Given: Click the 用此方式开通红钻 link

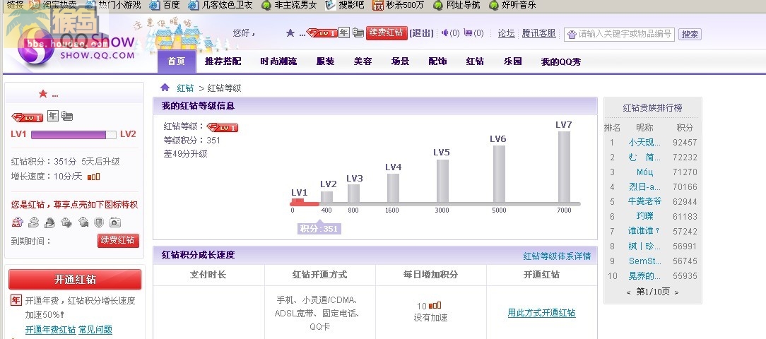Looking at the screenshot, I should click(542, 313).
